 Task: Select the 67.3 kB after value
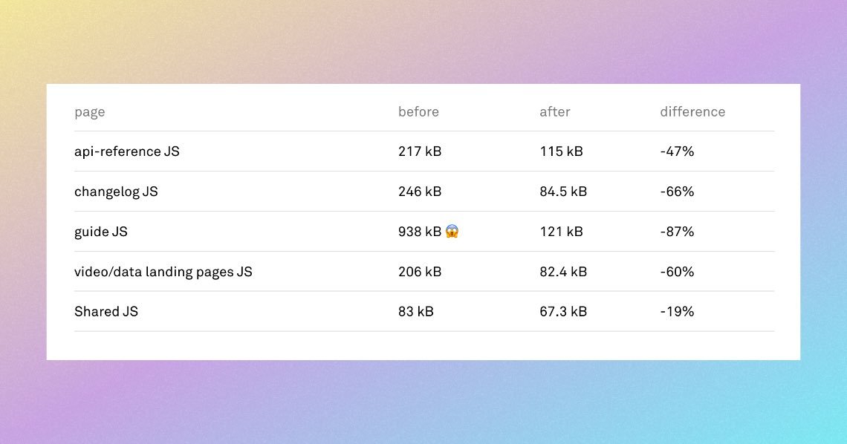point(563,312)
